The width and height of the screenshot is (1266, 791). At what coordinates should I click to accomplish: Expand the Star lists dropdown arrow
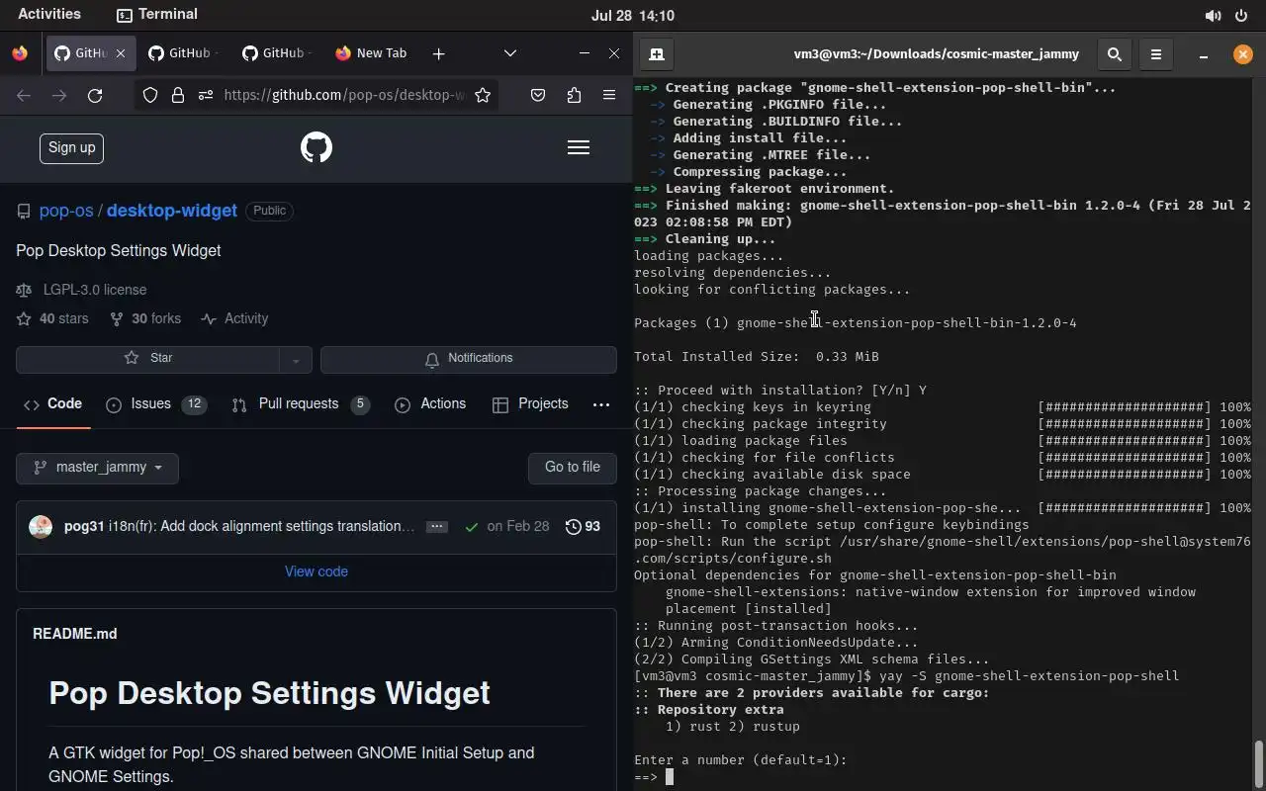(x=296, y=358)
